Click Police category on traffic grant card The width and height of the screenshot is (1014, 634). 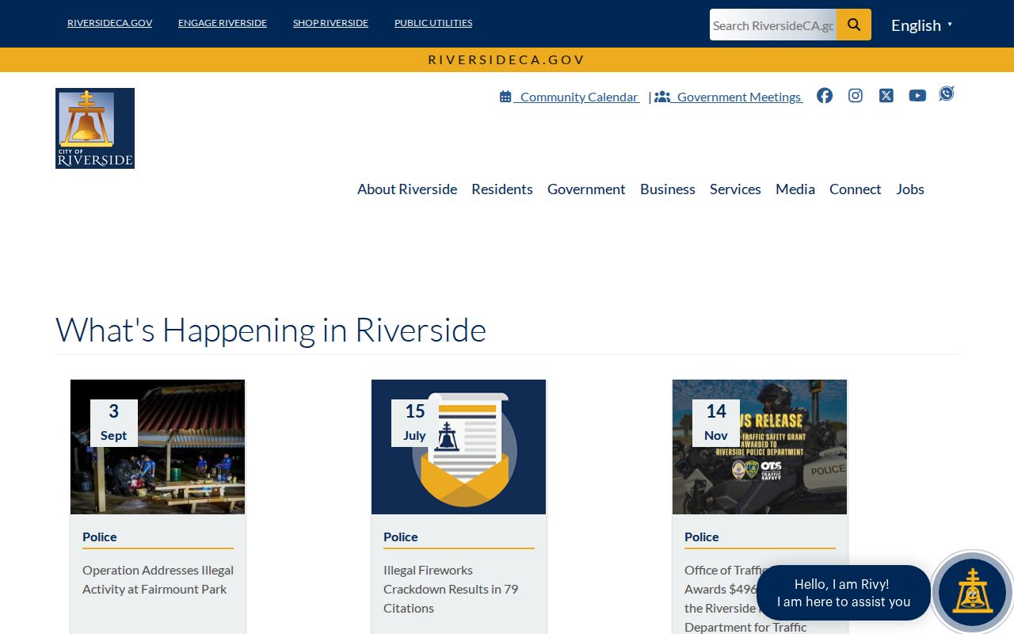(x=702, y=537)
